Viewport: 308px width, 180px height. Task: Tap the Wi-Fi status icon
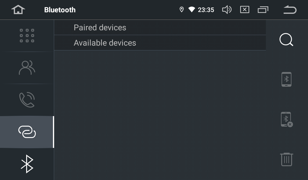pos(192,10)
